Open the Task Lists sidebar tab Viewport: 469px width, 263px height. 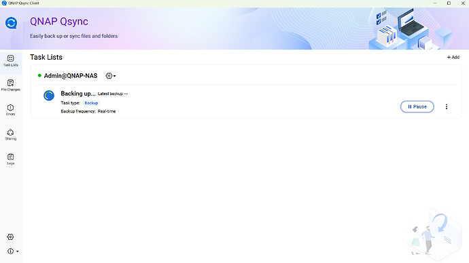tap(11, 61)
